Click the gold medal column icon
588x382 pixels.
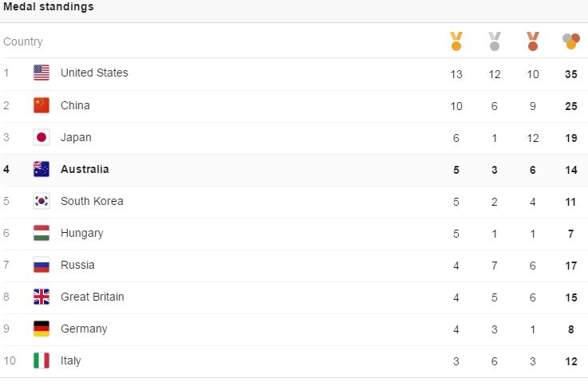coord(456,41)
